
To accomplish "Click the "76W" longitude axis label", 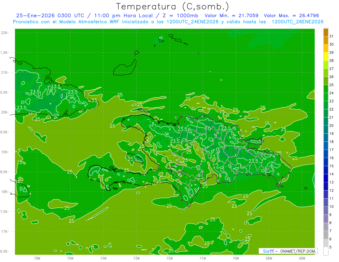I will click(37, 258).
